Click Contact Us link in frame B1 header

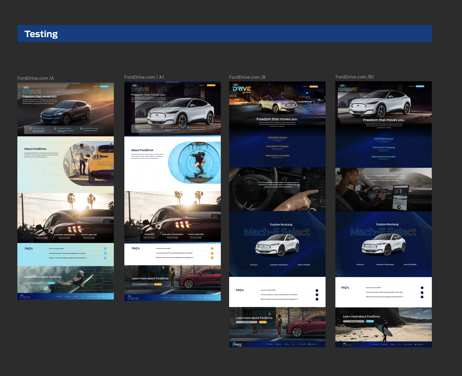(x=411, y=86)
